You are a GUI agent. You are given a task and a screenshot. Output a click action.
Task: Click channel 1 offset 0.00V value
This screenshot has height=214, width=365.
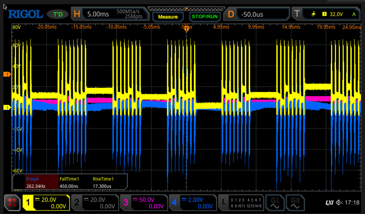(x=58, y=206)
